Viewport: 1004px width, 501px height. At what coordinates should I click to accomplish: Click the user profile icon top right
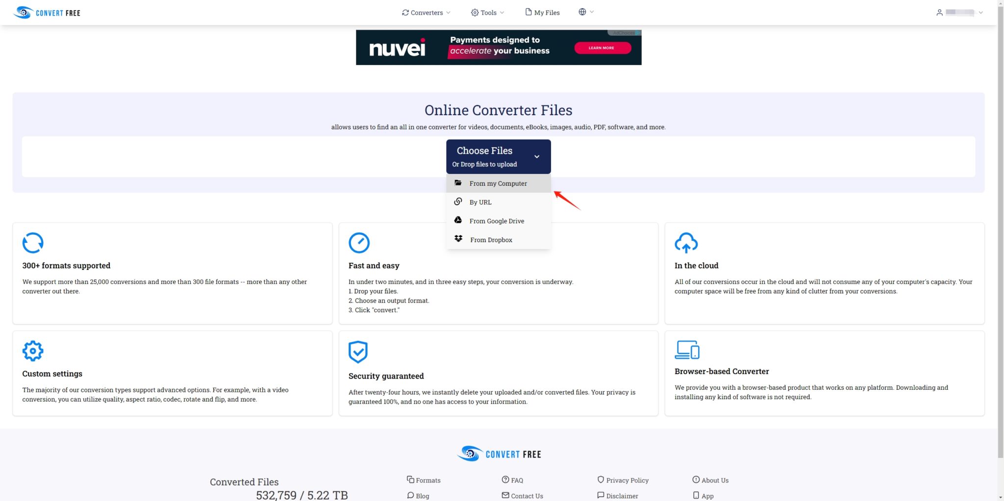(x=940, y=12)
